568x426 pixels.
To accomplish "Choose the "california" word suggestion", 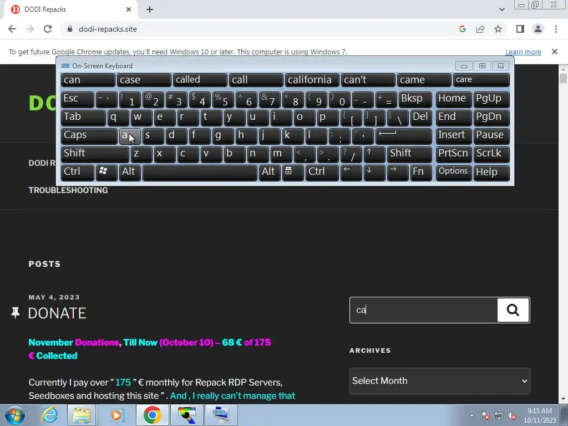I will pos(312,80).
